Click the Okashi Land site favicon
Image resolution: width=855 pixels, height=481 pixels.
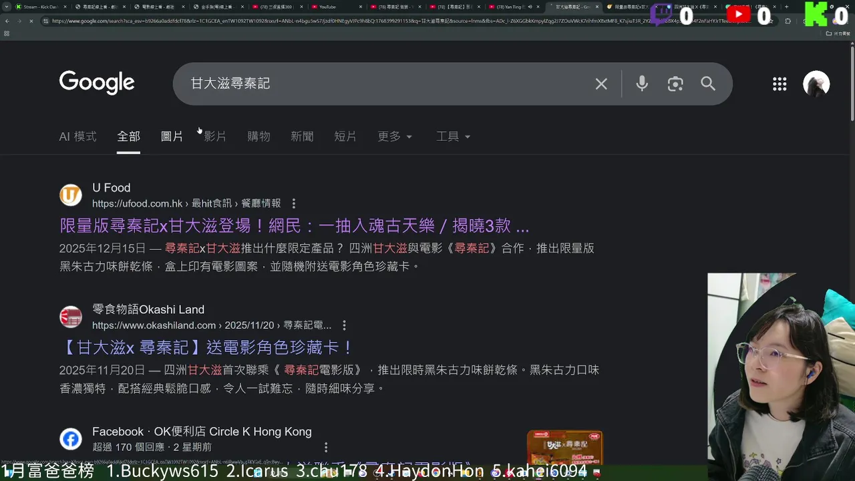pyautogui.click(x=71, y=317)
